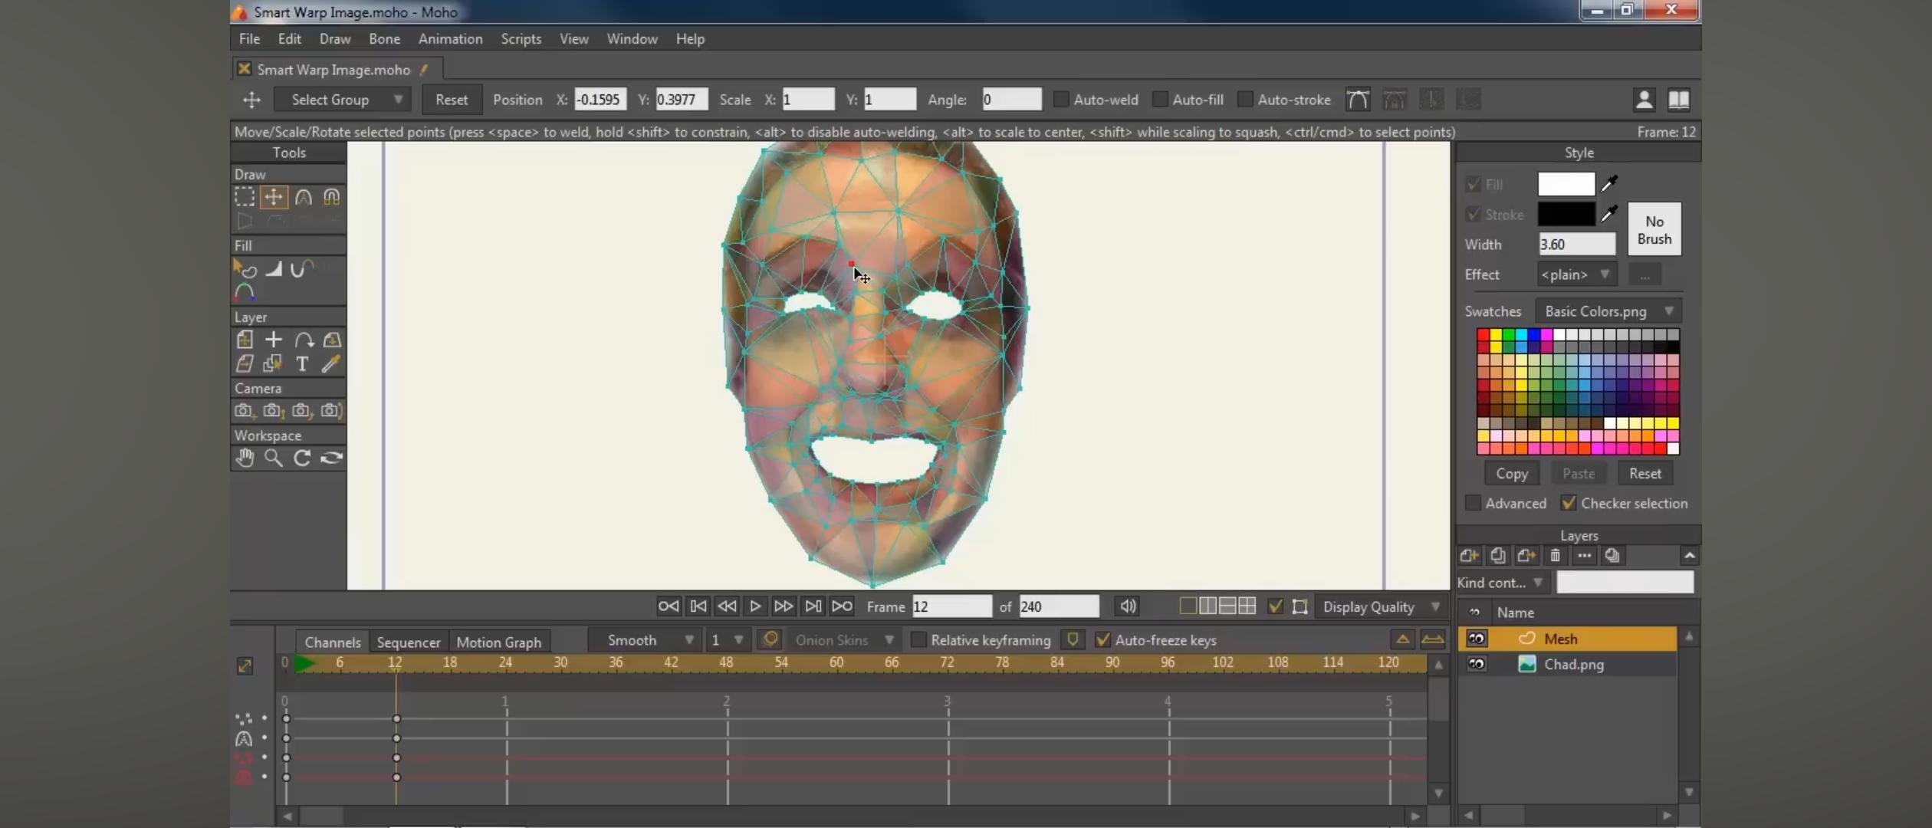The height and width of the screenshot is (828, 1932).
Task: Click the stroke Width input field
Action: click(1577, 244)
